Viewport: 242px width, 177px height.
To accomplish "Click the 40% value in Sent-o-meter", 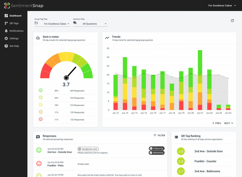I will pos(56,91).
